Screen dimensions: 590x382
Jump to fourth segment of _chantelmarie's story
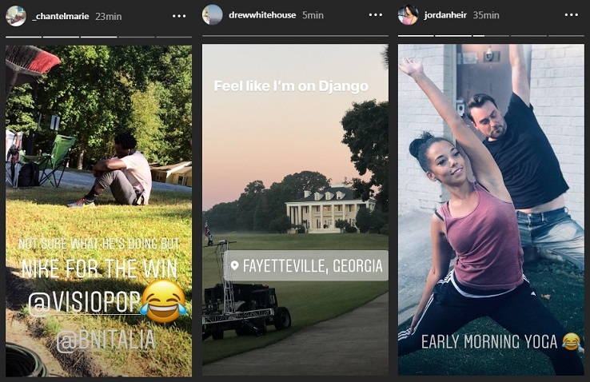(x=137, y=37)
